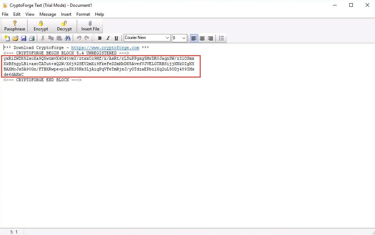The image size is (375, 235).
Task: Follow the www.cryptoforge.com link
Action: click(105, 48)
